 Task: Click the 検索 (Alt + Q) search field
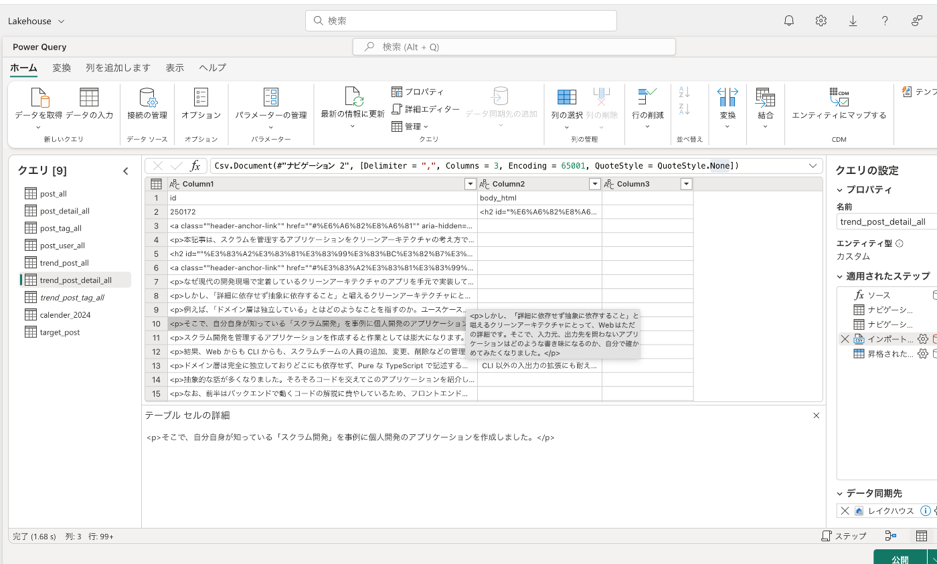pyautogui.click(x=514, y=47)
